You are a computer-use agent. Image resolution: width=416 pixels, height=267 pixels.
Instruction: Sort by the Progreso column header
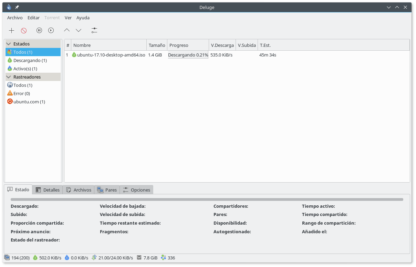tap(188, 45)
